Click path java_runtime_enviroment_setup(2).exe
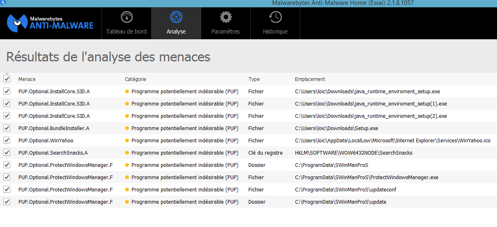The image size is (497, 227). (x=371, y=116)
